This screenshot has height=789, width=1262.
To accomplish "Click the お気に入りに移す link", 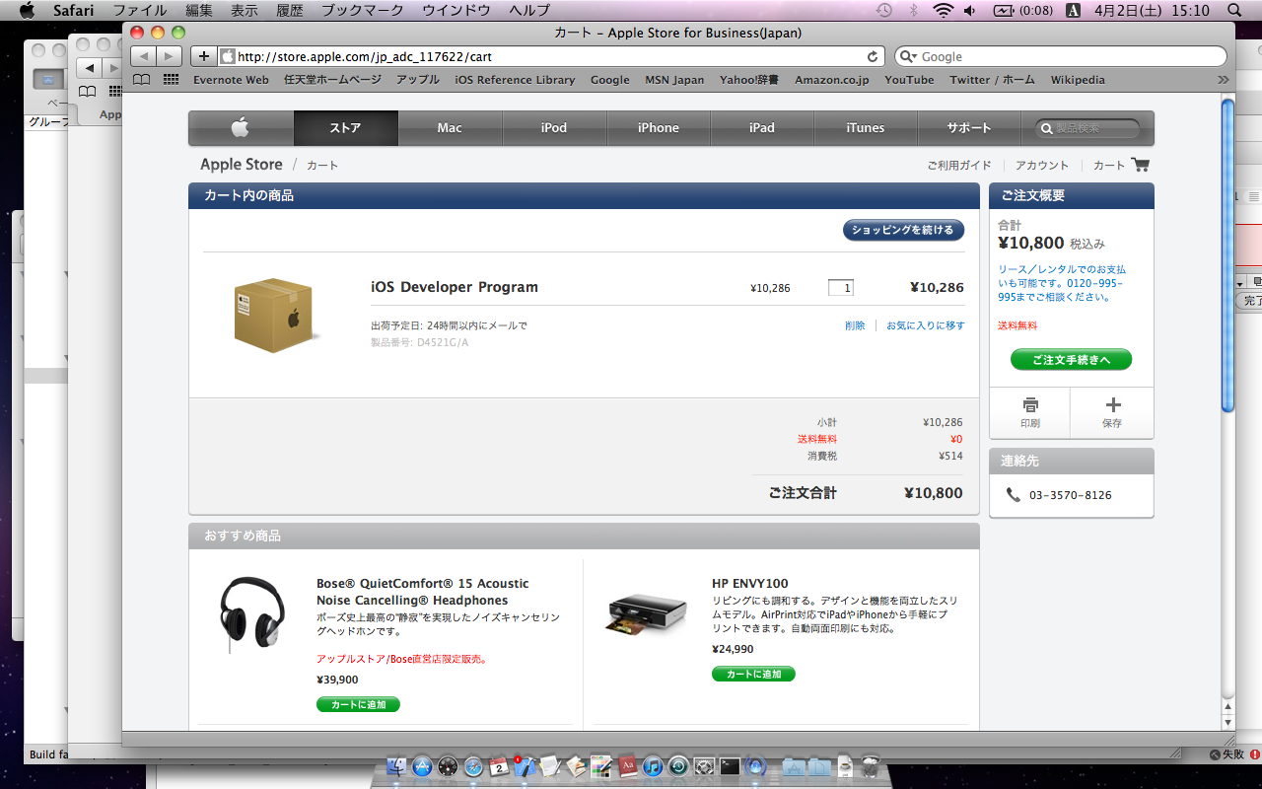I will pos(925,325).
